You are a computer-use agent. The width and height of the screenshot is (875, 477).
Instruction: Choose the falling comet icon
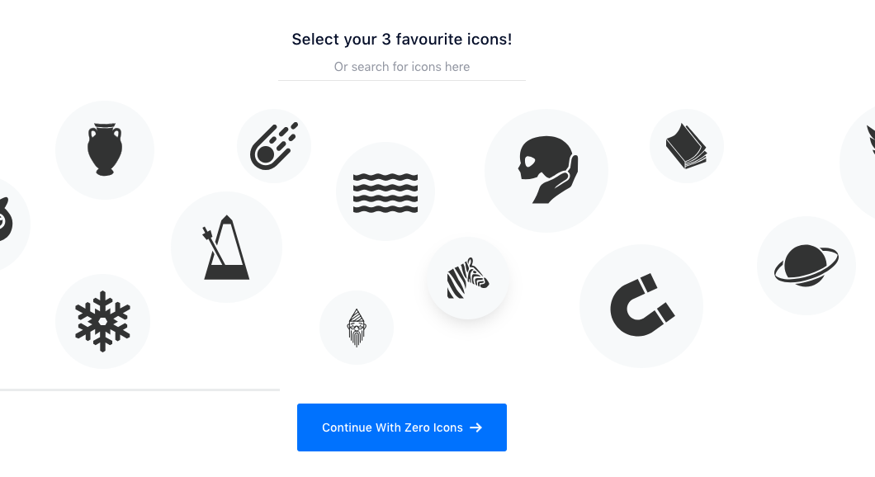(x=273, y=146)
